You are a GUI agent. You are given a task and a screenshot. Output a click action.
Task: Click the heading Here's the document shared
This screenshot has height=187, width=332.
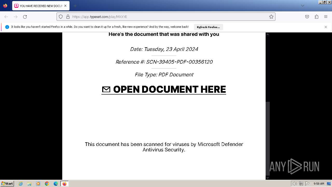(164, 34)
